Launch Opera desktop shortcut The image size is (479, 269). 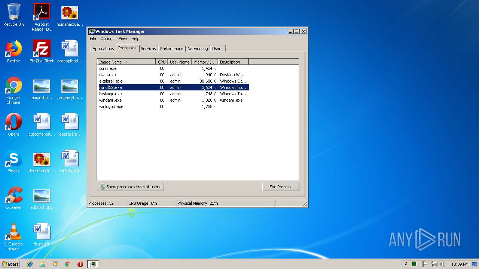[13, 125]
